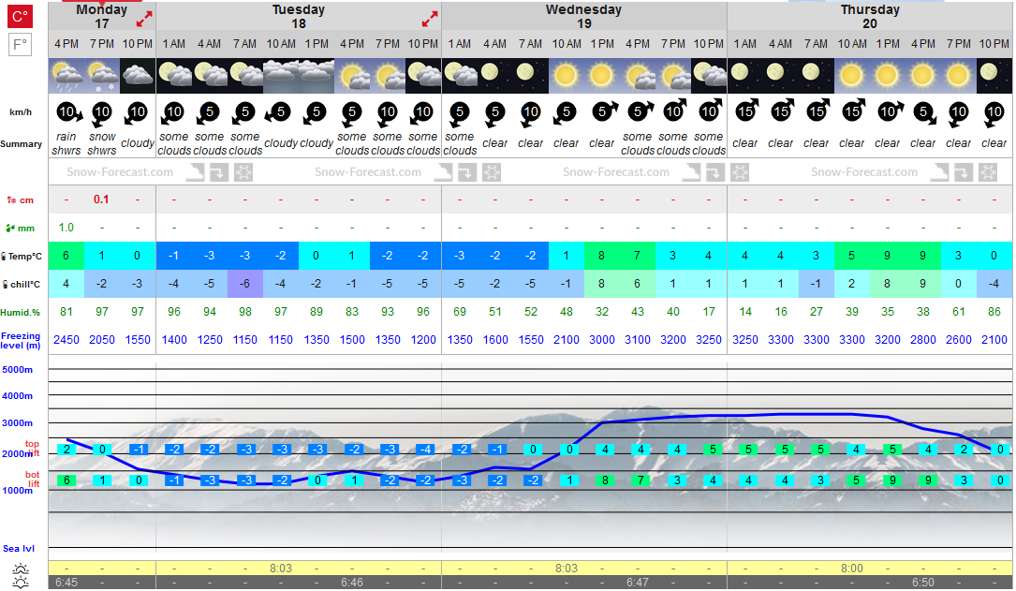The image size is (1016, 591).
Task: Open the Tuesday 18 day header
Action: (x=298, y=16)
